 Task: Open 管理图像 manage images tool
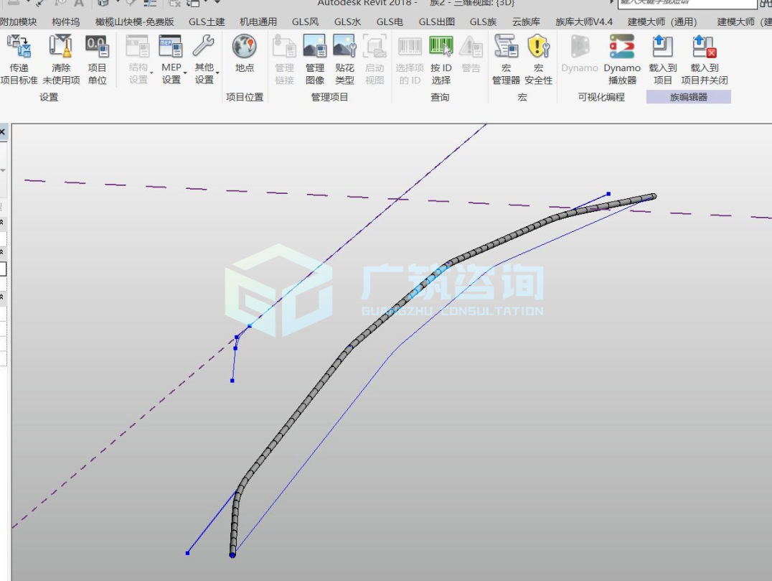(x=314, y=47)
